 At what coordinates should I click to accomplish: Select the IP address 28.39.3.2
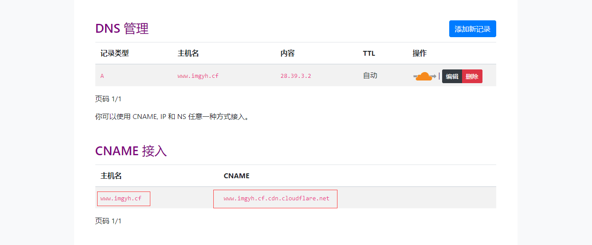pos(296,76)
